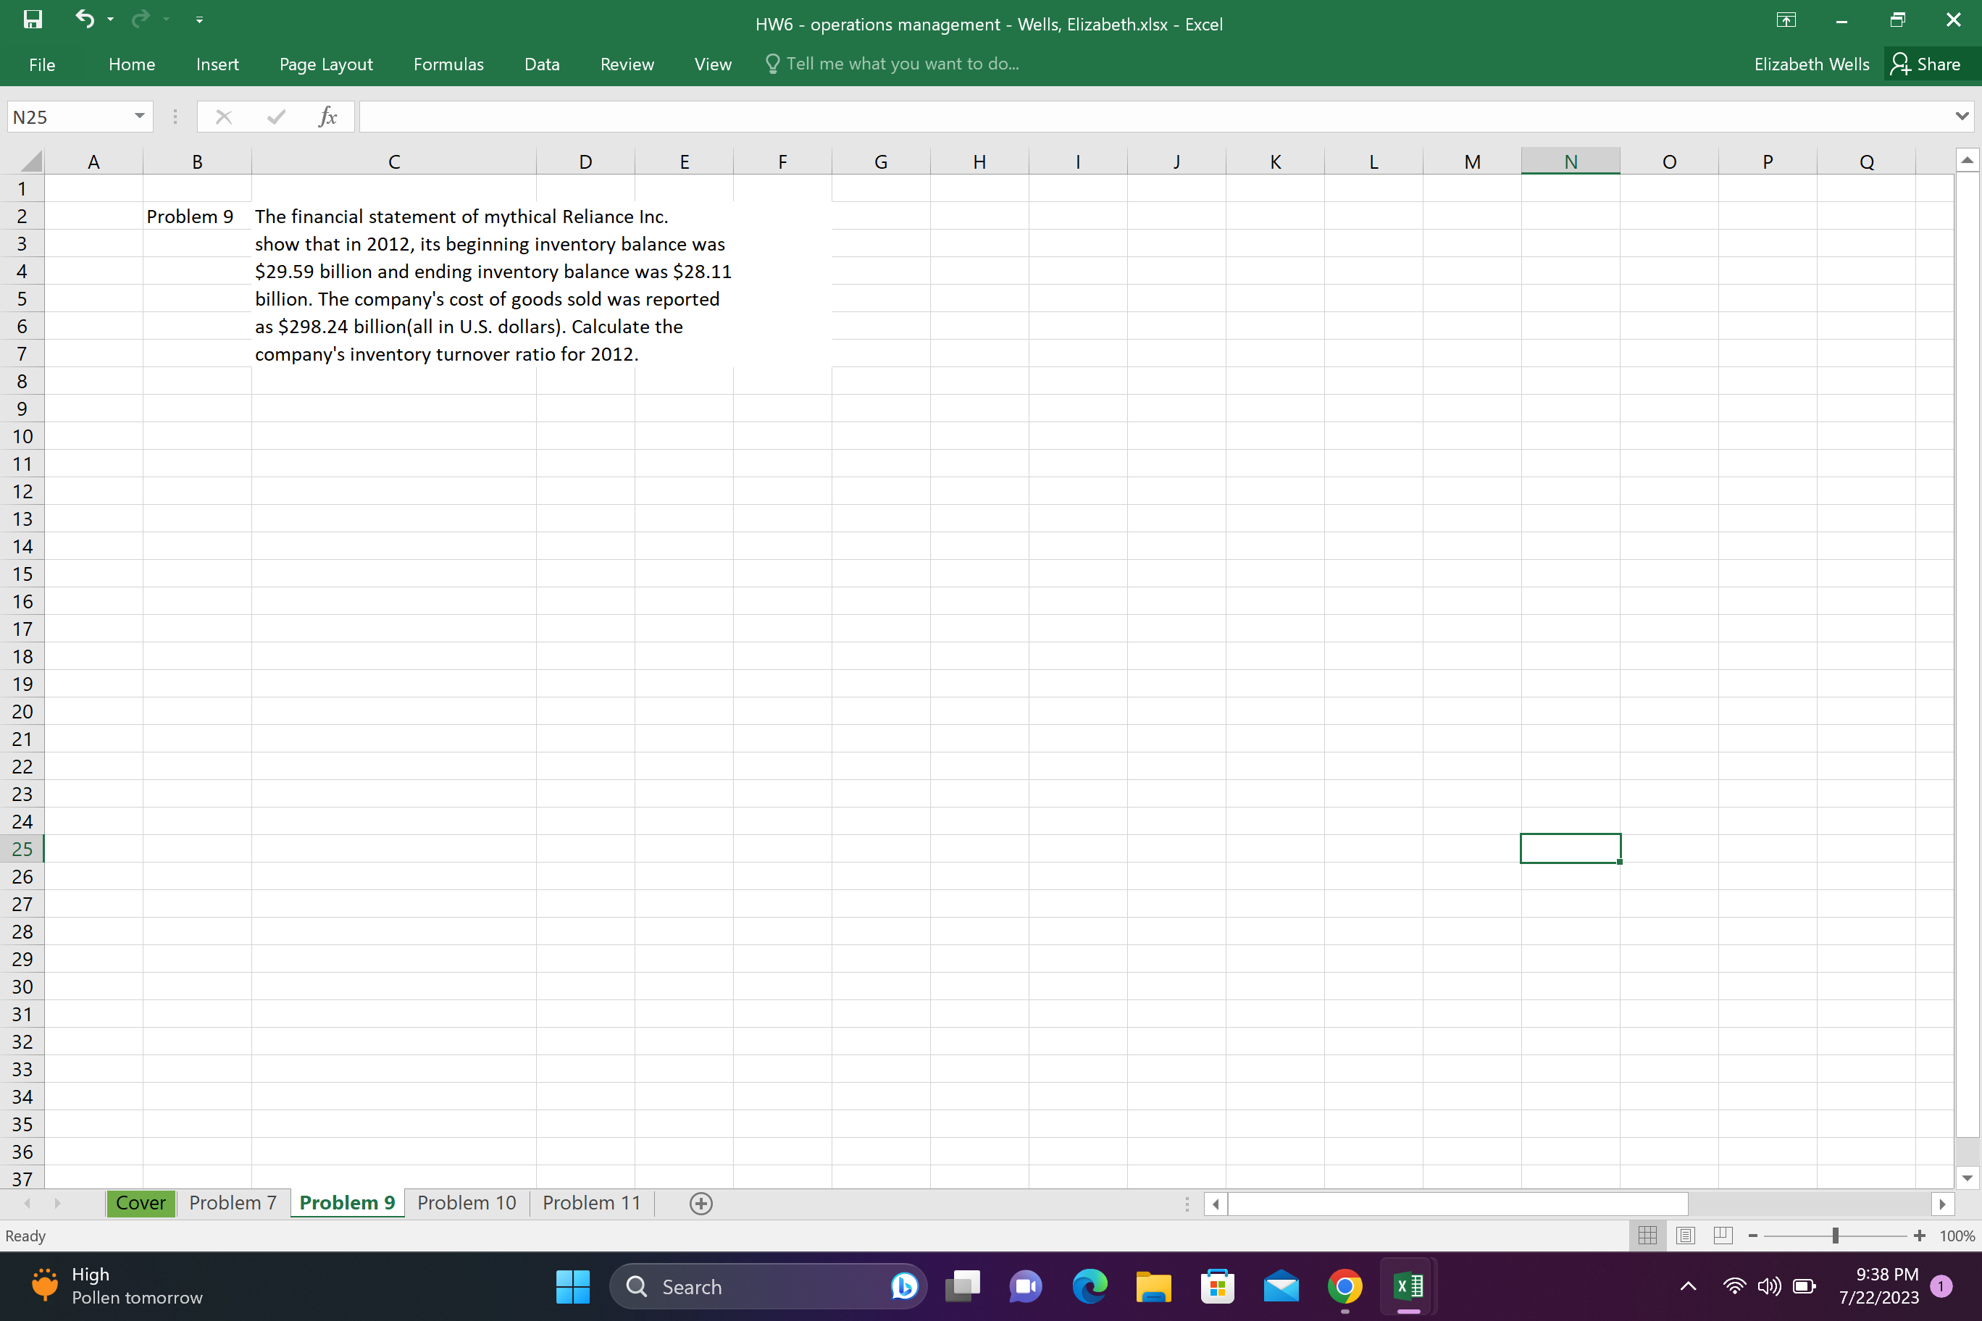This screenshot has height=1321, width=1982.
Task: Open the Problem 10 sheet tab
Action: 466,1202
